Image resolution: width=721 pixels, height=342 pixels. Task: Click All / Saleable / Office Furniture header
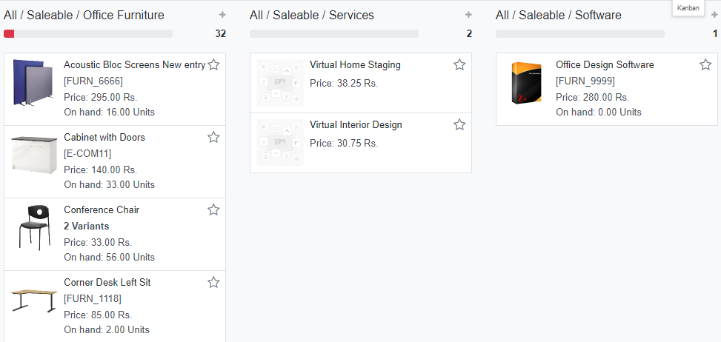[x=84, y=15]
